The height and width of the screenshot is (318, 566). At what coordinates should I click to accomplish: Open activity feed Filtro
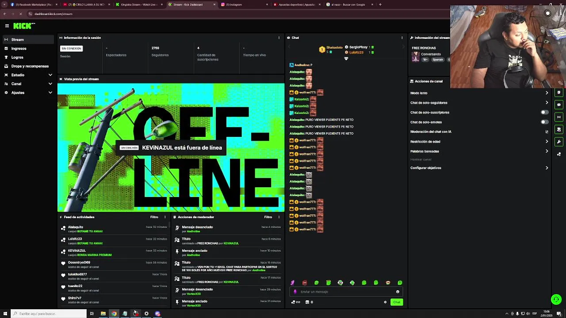pos(154,217)
